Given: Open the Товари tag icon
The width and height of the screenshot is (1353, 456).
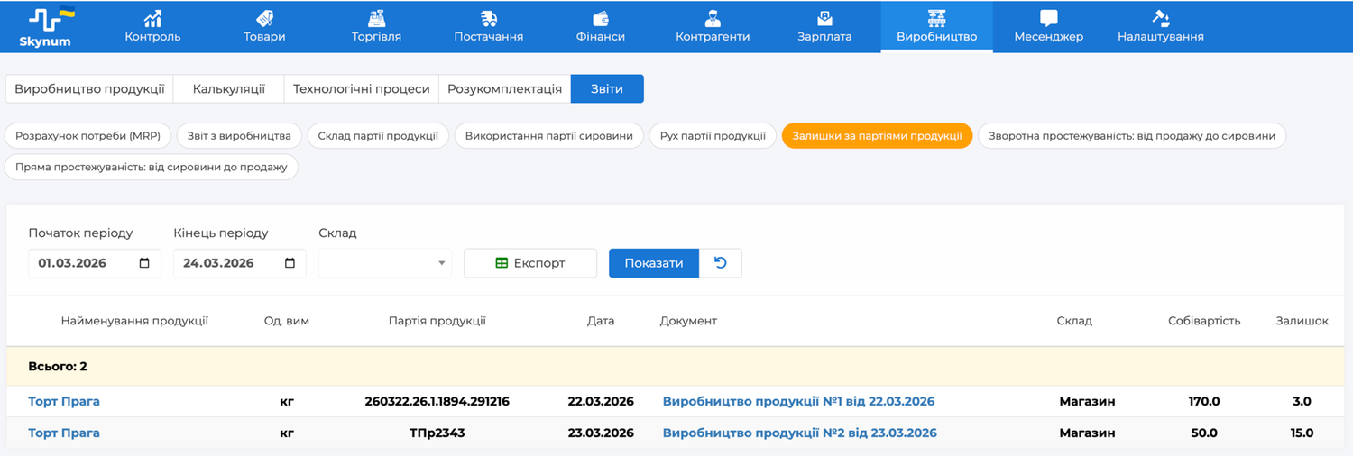Looking at the screenshot, I should 264,18.
